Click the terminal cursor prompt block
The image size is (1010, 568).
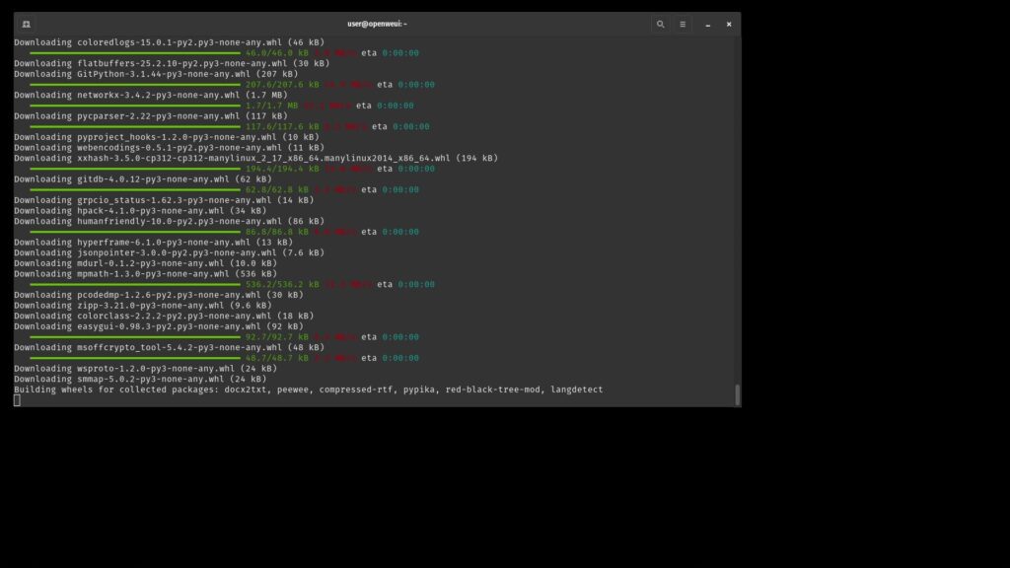17,400
